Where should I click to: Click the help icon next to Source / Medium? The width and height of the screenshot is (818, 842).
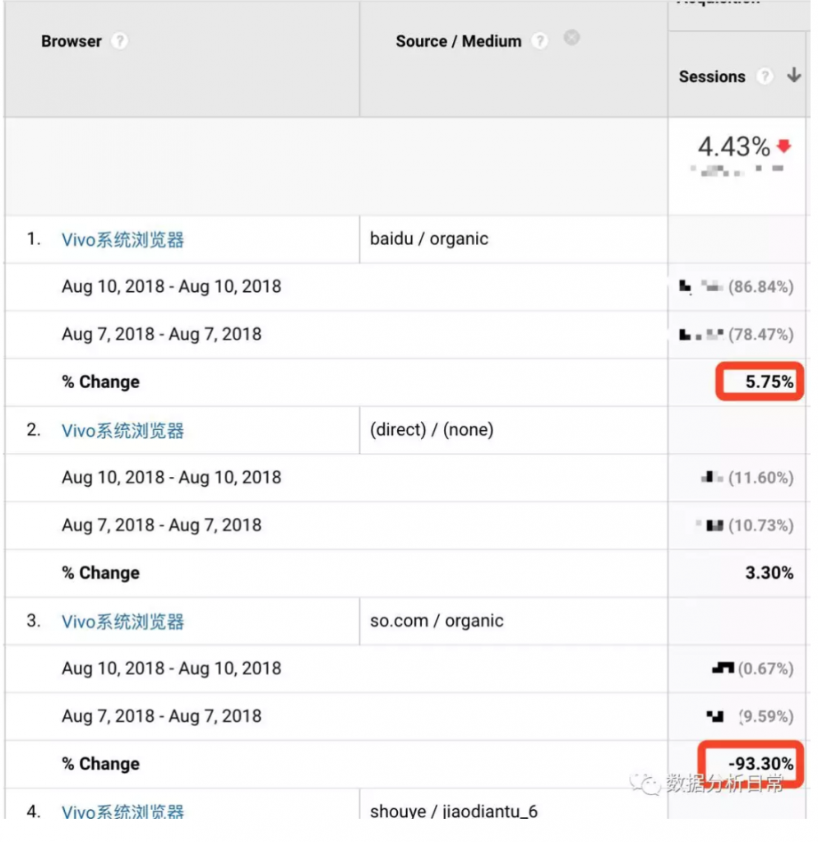coord(539,41)
